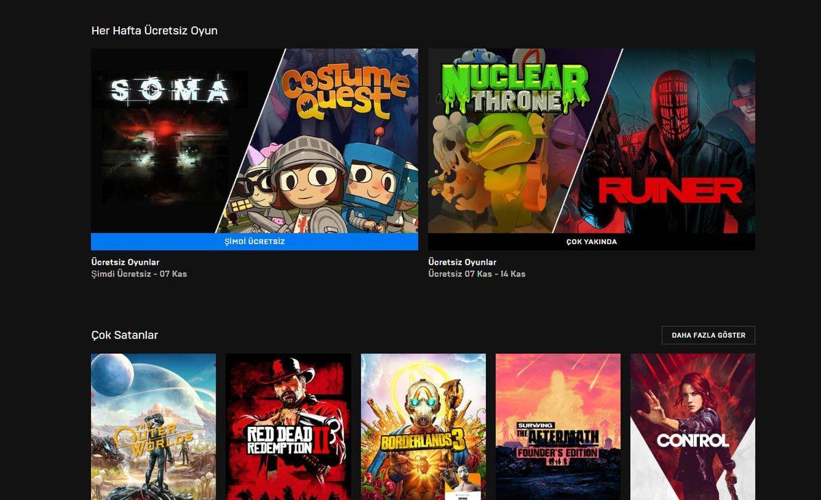This screenshot has height=500, width=821.
Task: Open the DAHA FAZLA GÖSTER button
Action: click(707, 335)
